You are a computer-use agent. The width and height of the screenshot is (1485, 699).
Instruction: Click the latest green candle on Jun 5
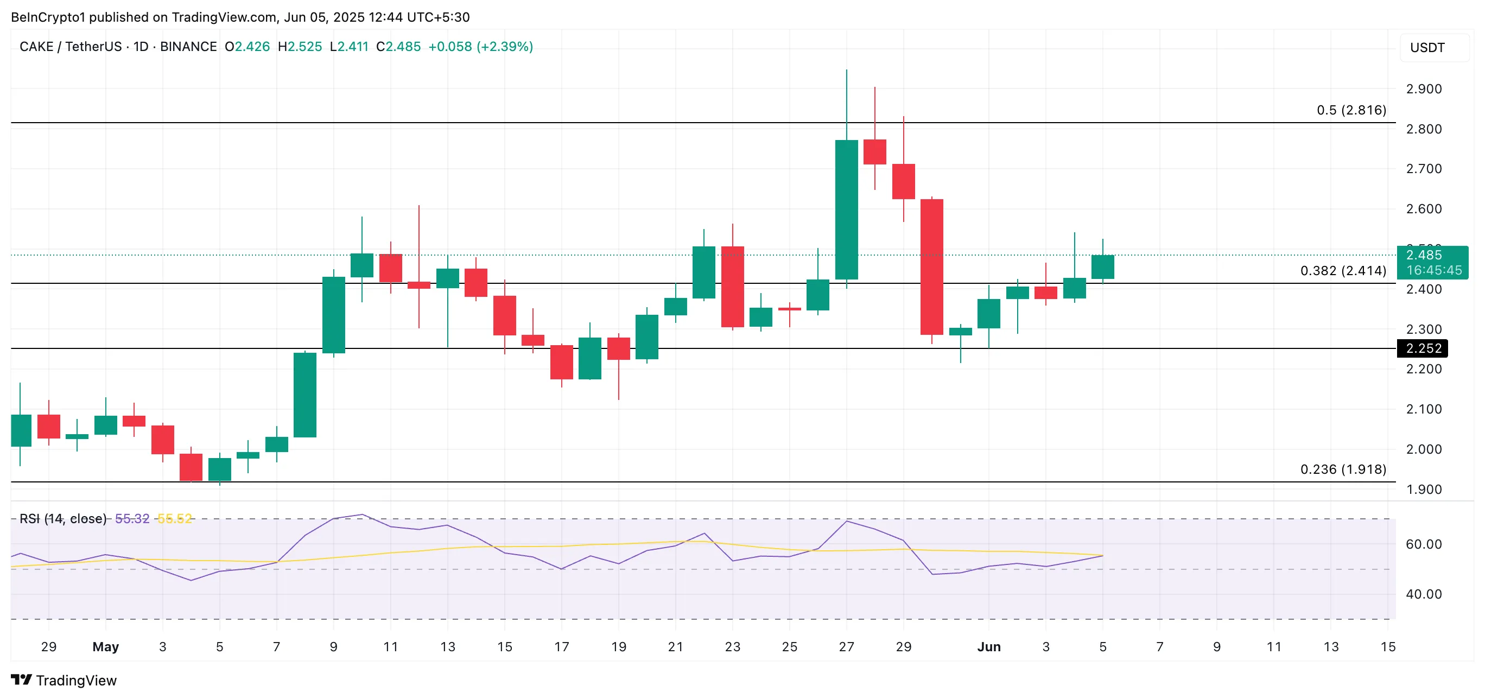1102,267
